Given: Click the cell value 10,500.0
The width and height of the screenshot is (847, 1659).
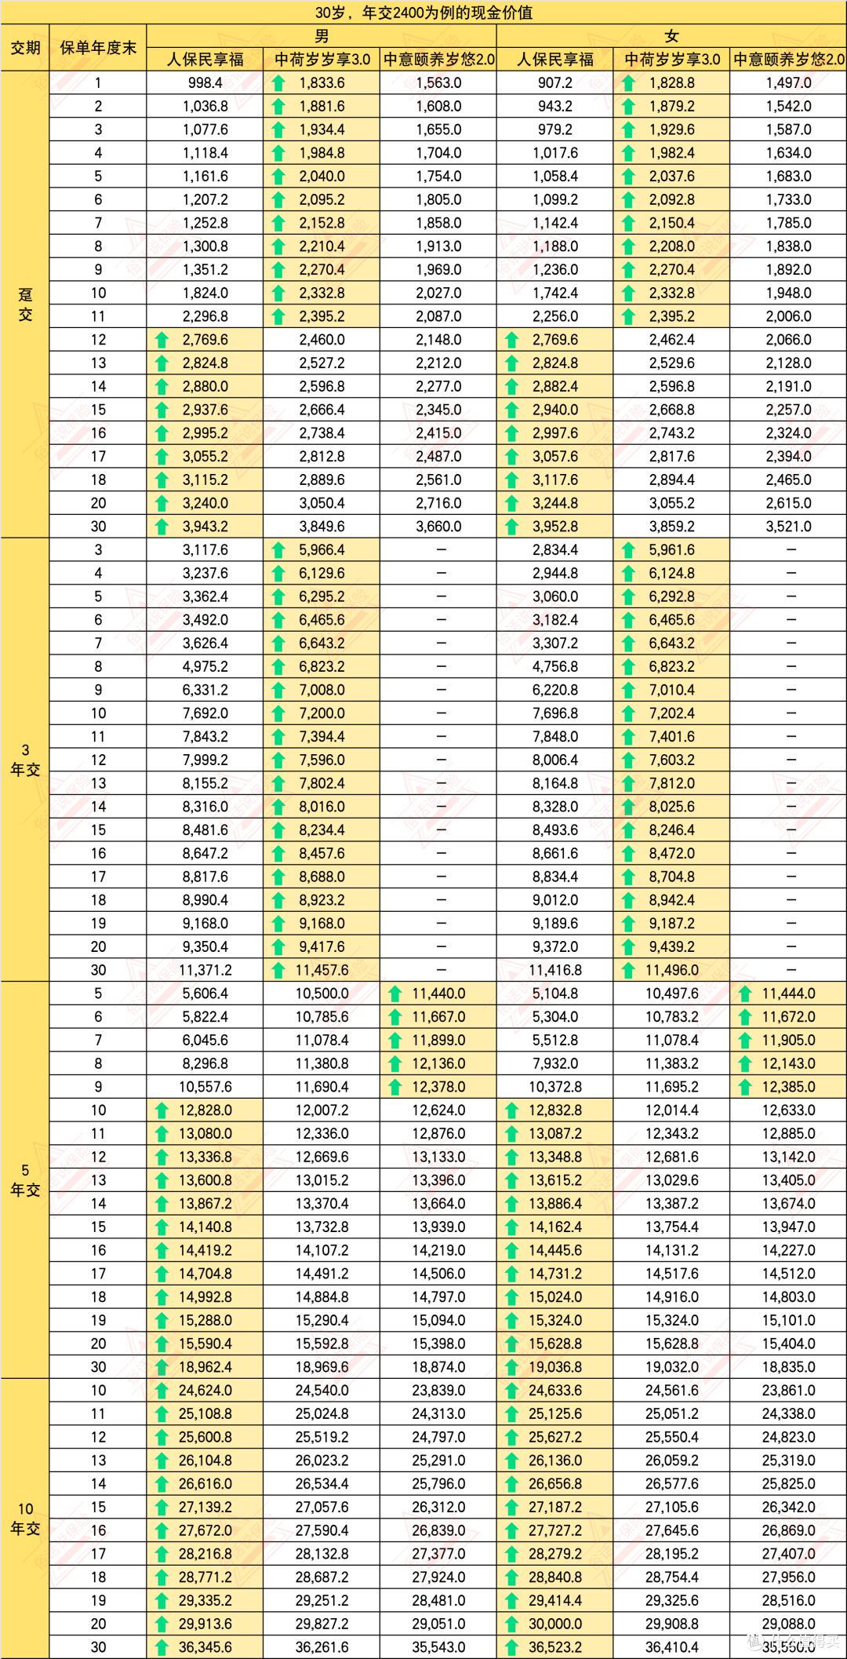Looking at the screenshot, I should coord(322,994).
